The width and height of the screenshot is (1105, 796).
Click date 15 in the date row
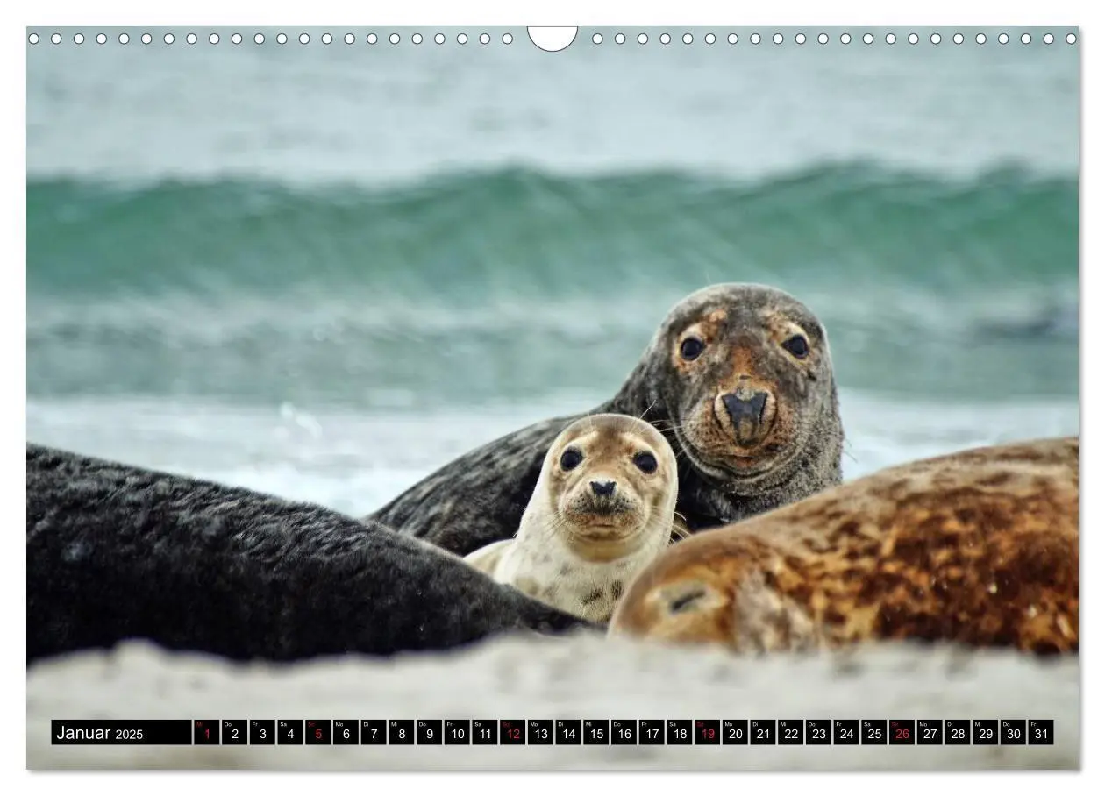[595, 733]
